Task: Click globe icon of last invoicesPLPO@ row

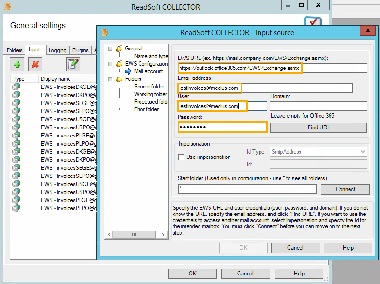Action: tap(16, 208)
